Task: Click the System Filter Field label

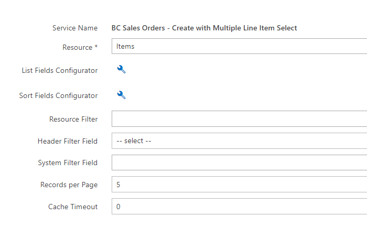Action: point(68,163)
